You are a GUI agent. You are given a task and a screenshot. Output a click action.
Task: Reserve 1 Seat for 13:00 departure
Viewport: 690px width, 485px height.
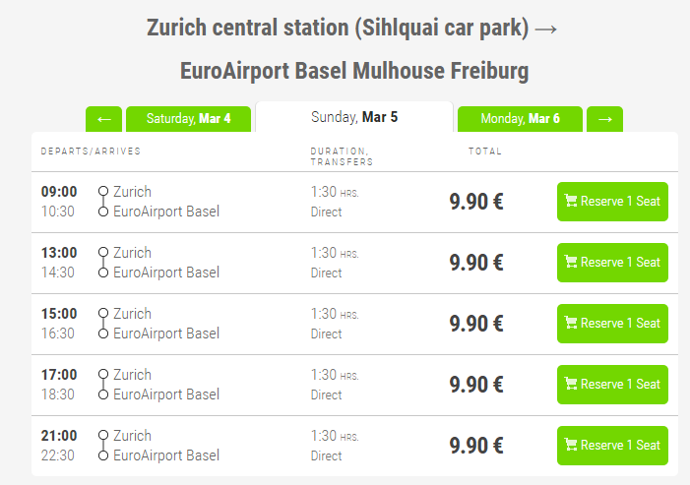coord(612,263)
